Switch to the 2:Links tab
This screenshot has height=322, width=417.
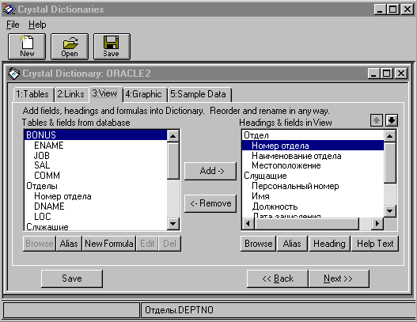click(x=71, y=94)
